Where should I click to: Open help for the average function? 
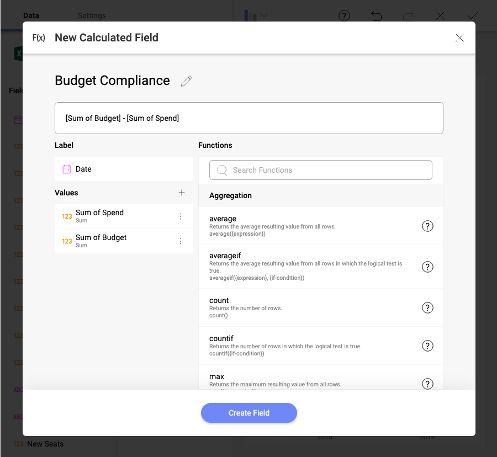point(427,226)
